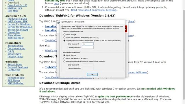Open VNC Reflector link

[16, 83]
